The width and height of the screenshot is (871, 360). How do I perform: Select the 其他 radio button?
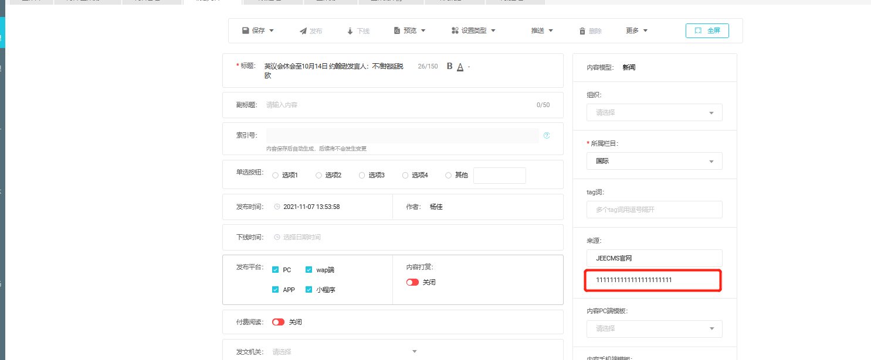click(x=449, y=175)
